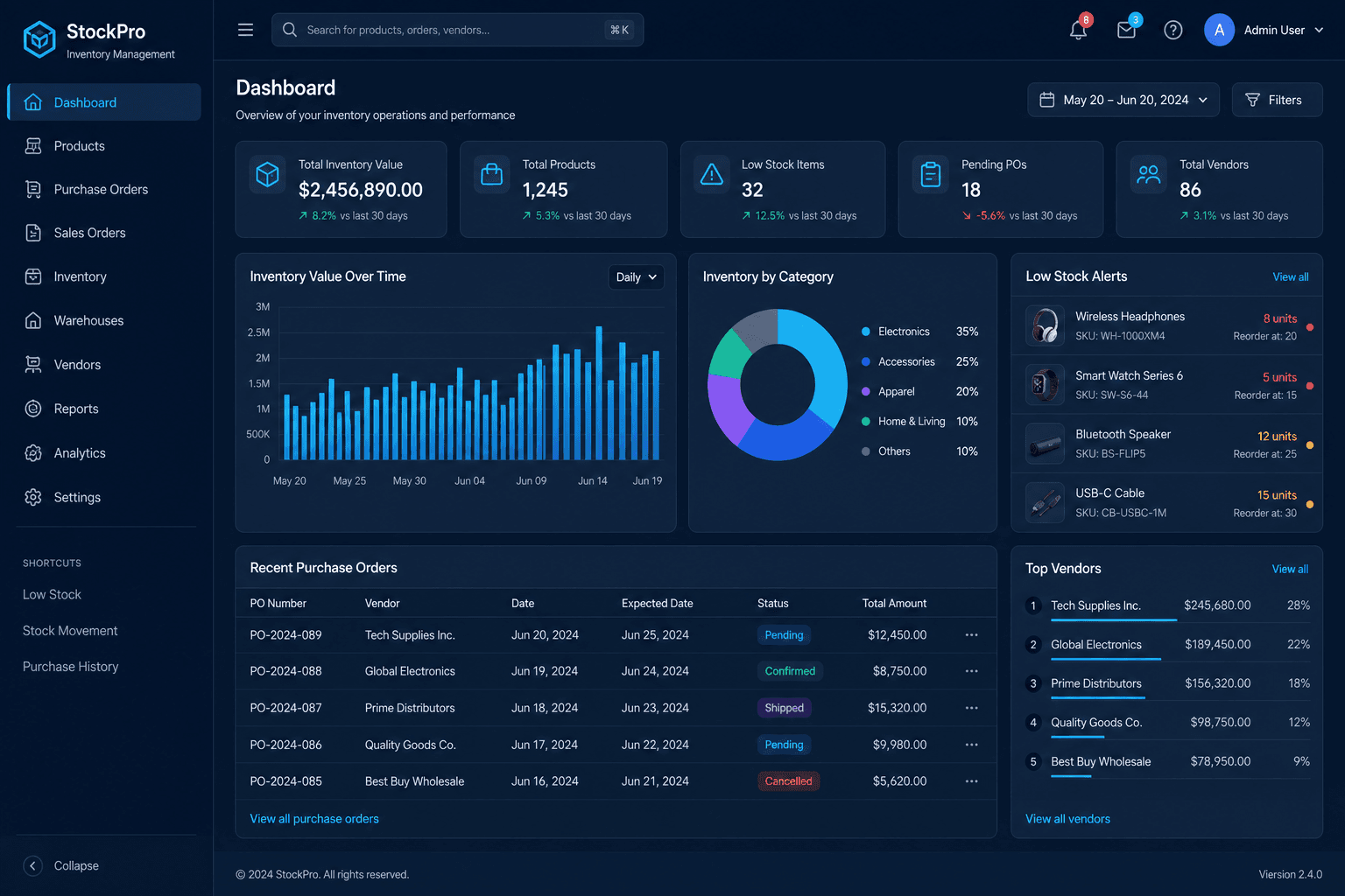
Task: Click View all in Low Stock Alerts
Action: click(1291, 277)
